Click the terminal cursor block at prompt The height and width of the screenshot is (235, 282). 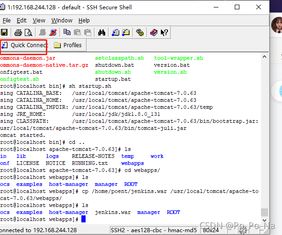click(x=83, y=219)
